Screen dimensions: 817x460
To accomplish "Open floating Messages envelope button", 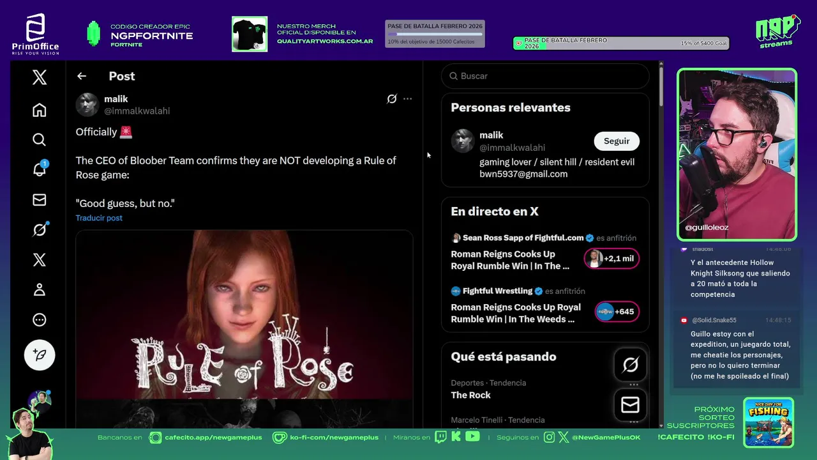I will (x=630, y=405).
